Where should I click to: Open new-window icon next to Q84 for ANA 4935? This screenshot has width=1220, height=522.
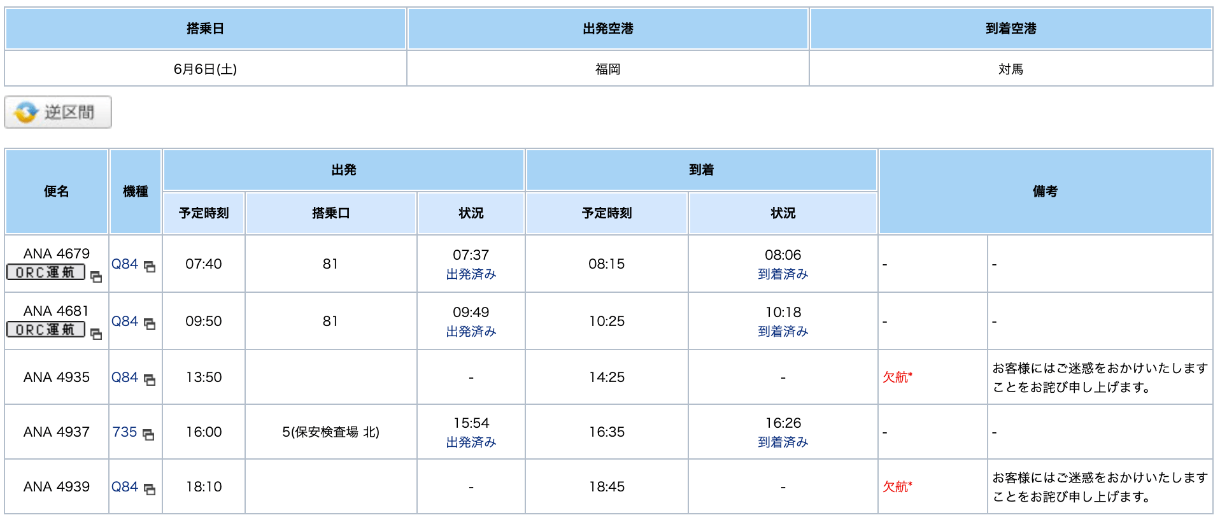coord(150,380)
